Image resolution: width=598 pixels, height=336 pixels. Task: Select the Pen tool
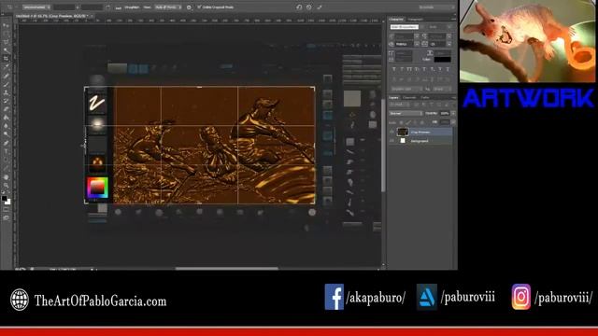[x=6, y=143]
